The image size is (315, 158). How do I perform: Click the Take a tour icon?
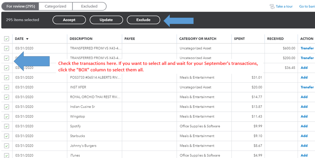click(x=272, y=7)
